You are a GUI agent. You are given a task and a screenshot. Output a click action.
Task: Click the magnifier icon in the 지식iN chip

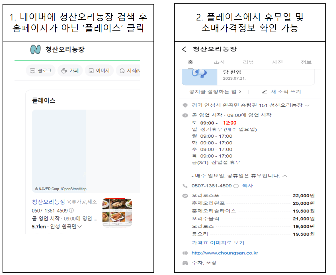point(122,71)
